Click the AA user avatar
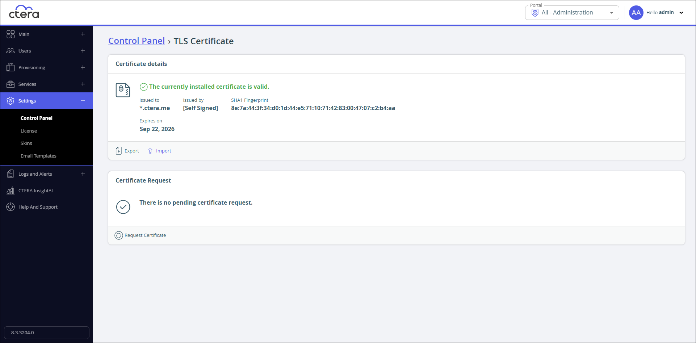This screenshot has height=343, width=696. [636, 13]
